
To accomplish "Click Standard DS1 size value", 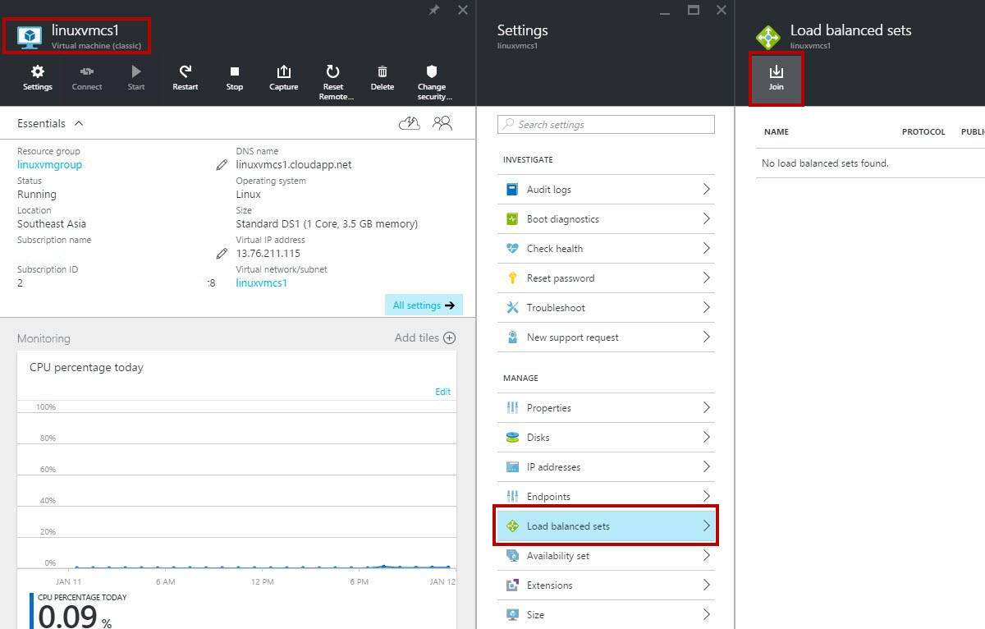I will click(x=327, y=223).
